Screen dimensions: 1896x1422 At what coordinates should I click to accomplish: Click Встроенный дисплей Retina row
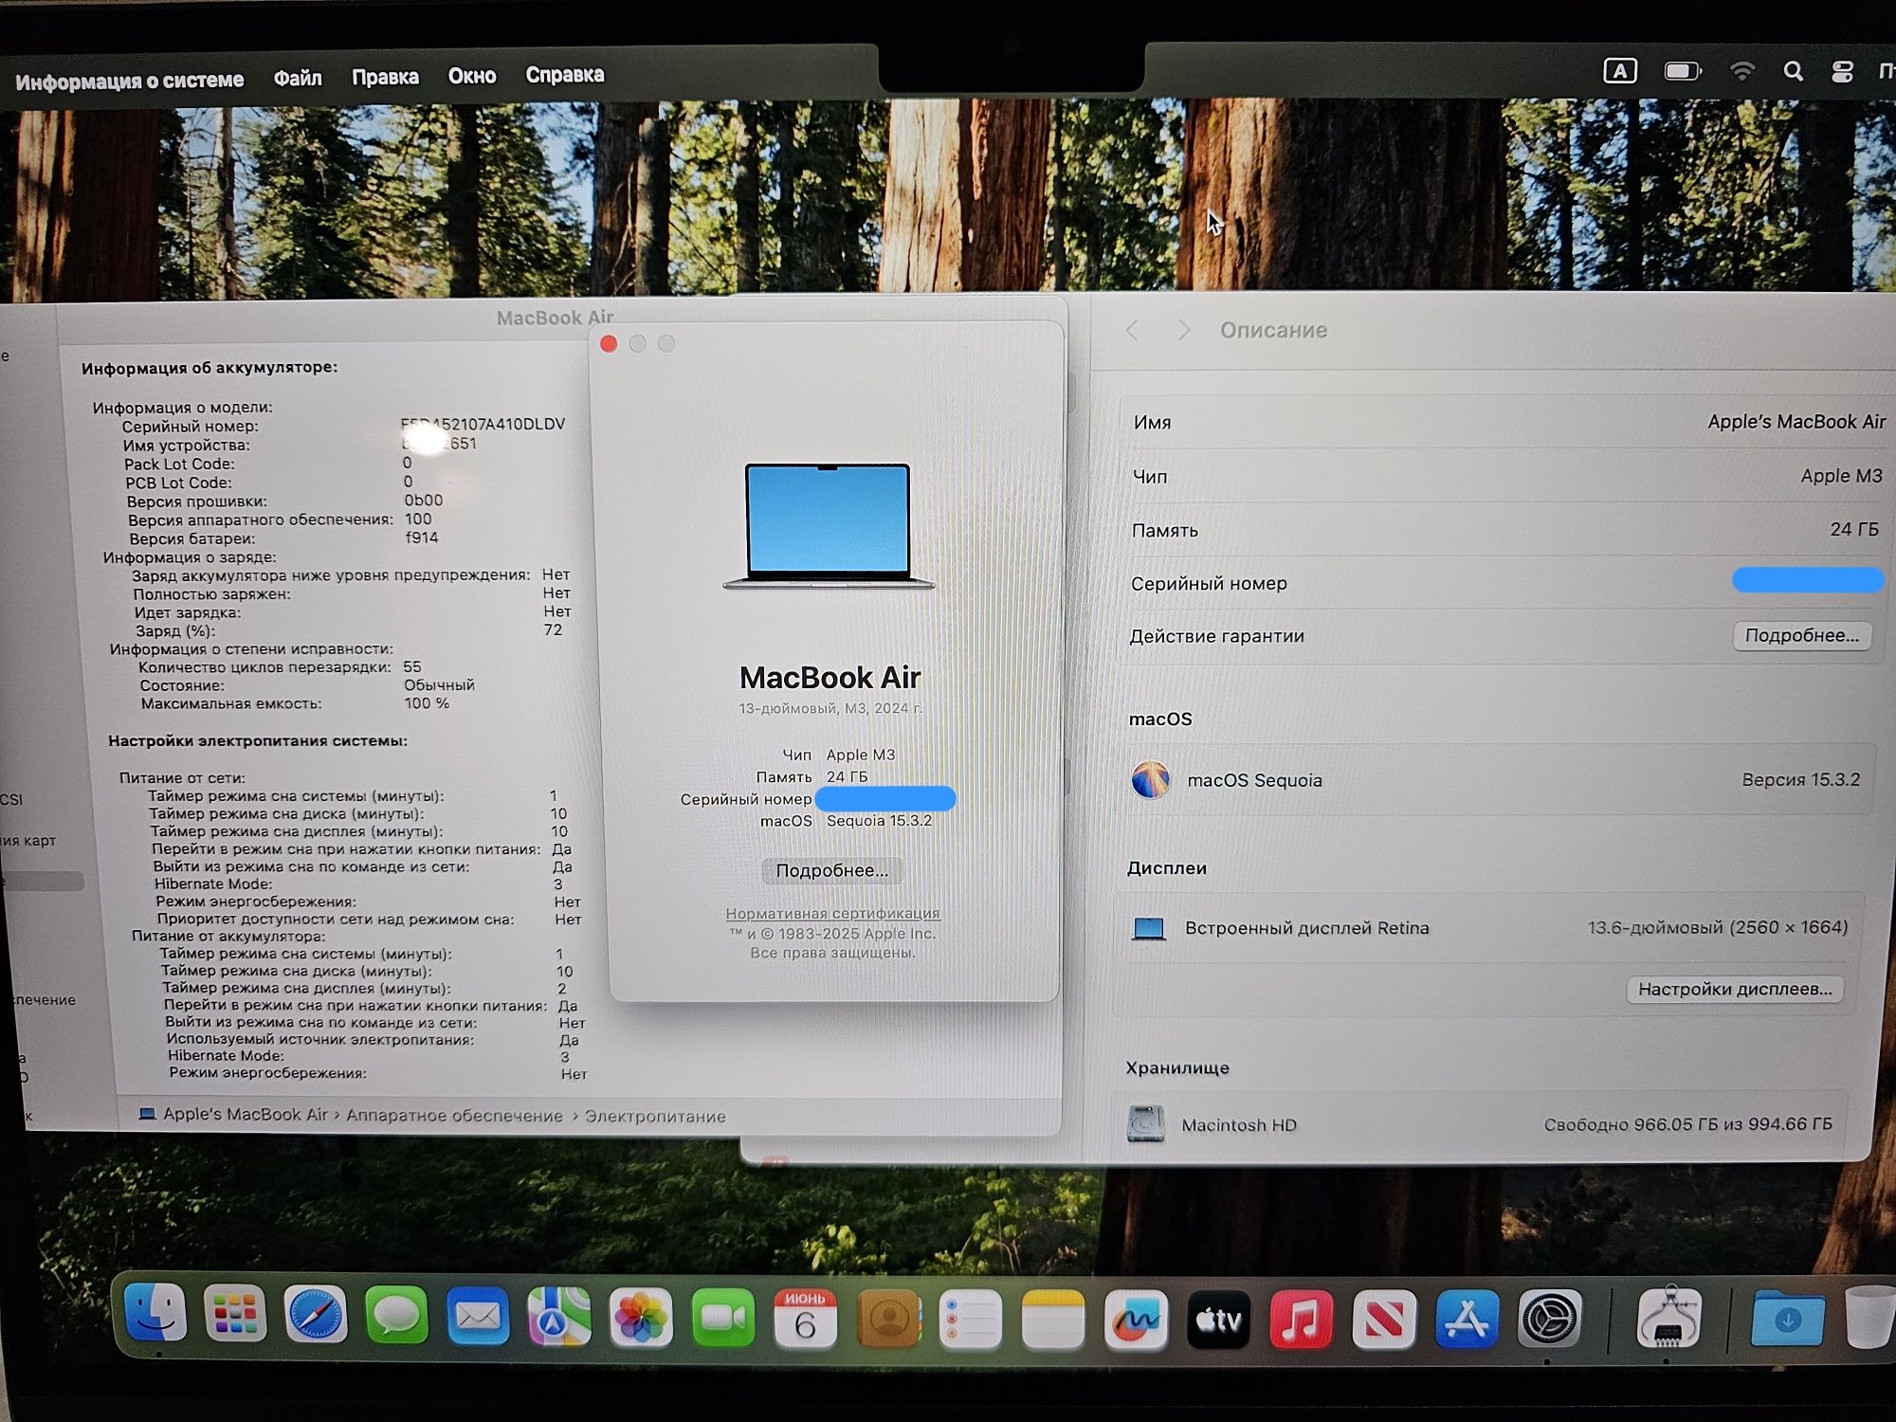click(1490, 928)
